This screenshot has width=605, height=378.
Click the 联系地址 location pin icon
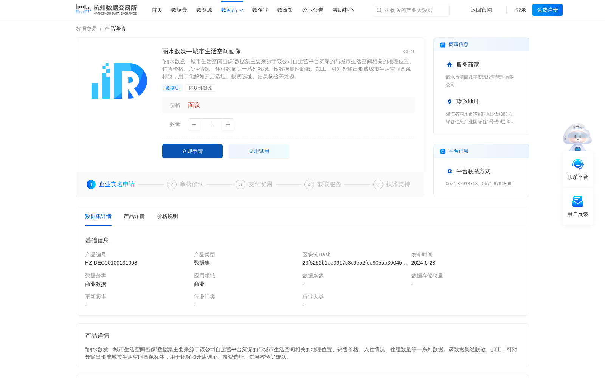point(450,102)
